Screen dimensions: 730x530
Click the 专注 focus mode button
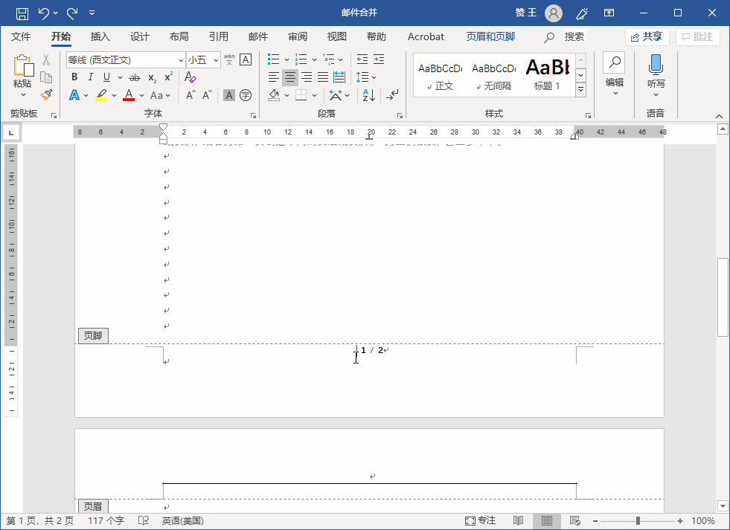tap(481, 521)
